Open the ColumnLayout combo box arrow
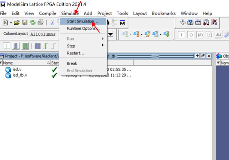 tap(111, 34)
